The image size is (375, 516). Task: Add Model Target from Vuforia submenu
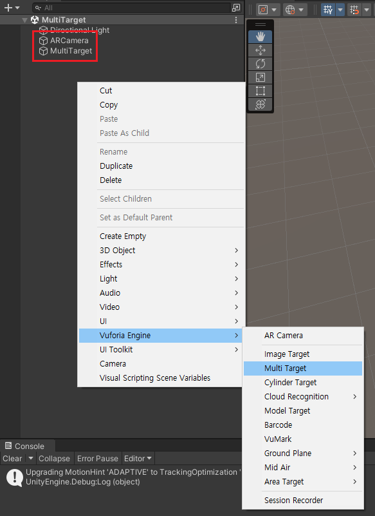(x=303, y=411)
